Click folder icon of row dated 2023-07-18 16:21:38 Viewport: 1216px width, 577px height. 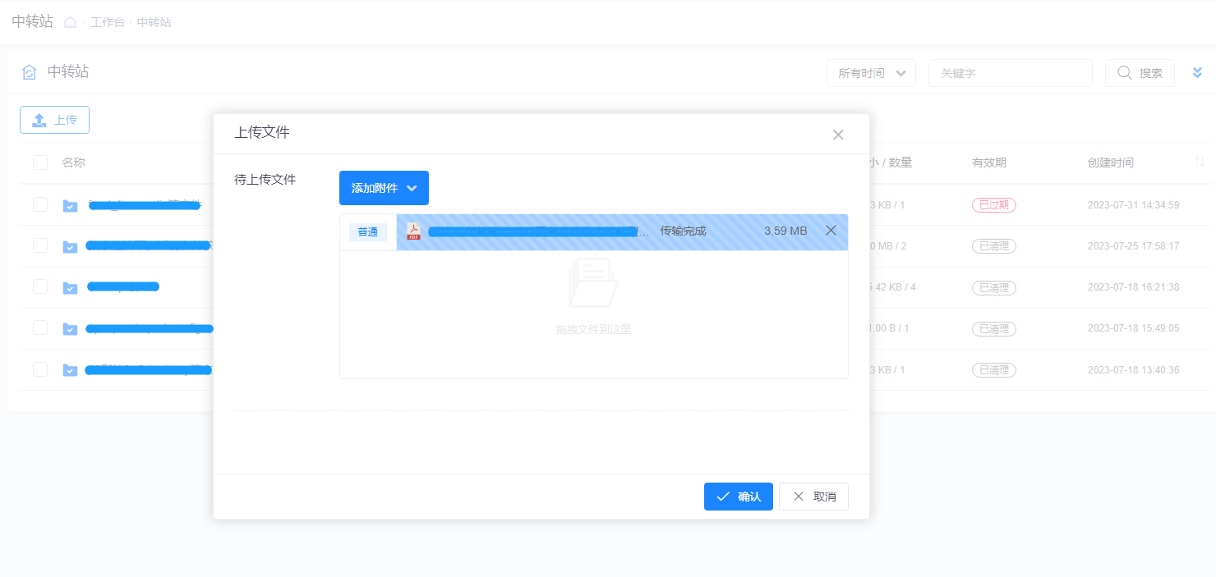(71, 287)
